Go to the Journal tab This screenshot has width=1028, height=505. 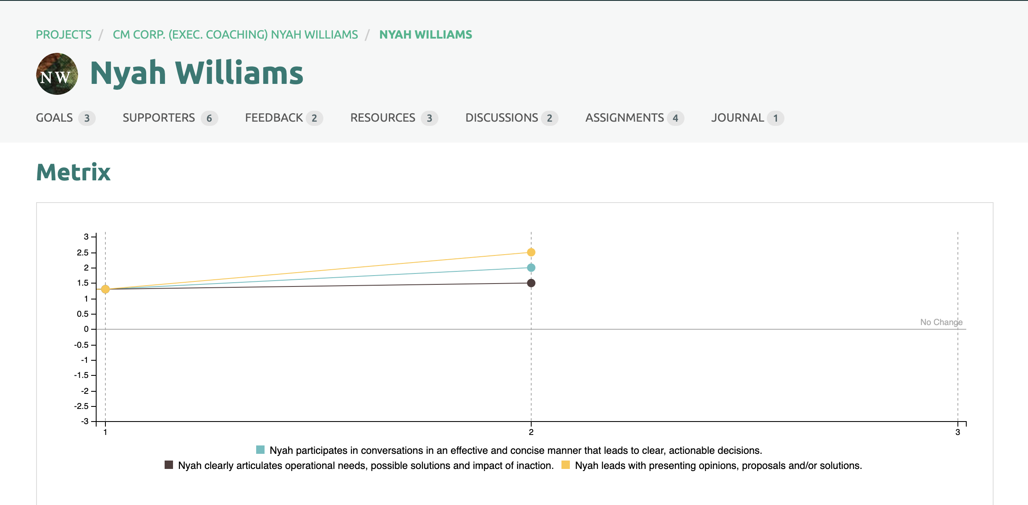tap(747, 118)
